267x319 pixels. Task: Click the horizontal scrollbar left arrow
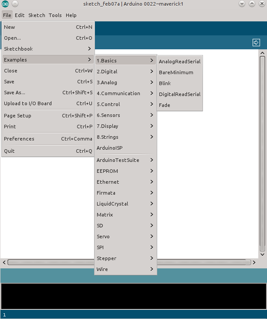[x=4, y=262]
